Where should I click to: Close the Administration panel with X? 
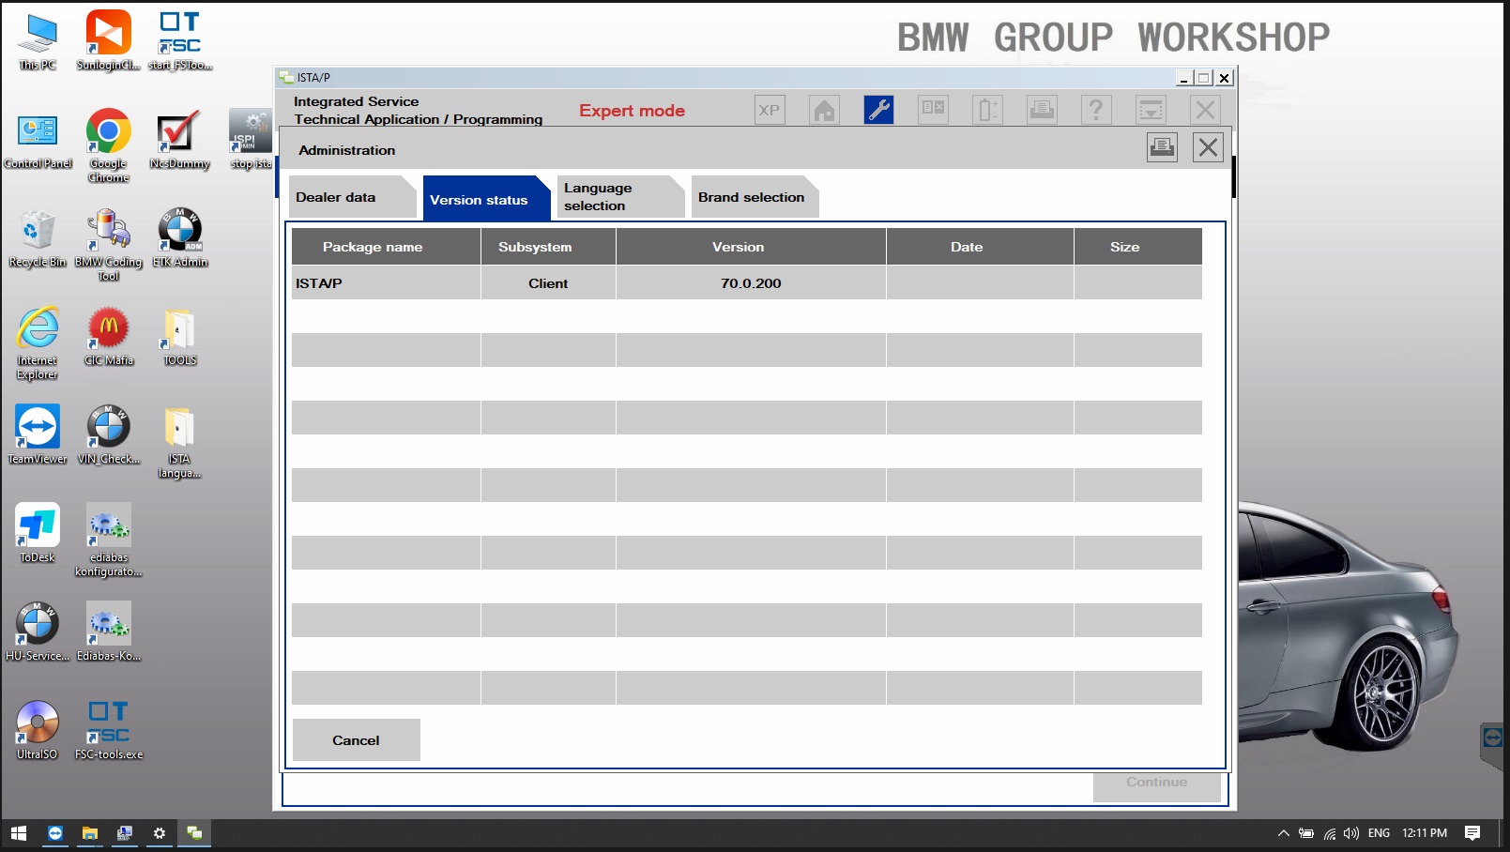pyautogui.click(x=1208, y=147)
